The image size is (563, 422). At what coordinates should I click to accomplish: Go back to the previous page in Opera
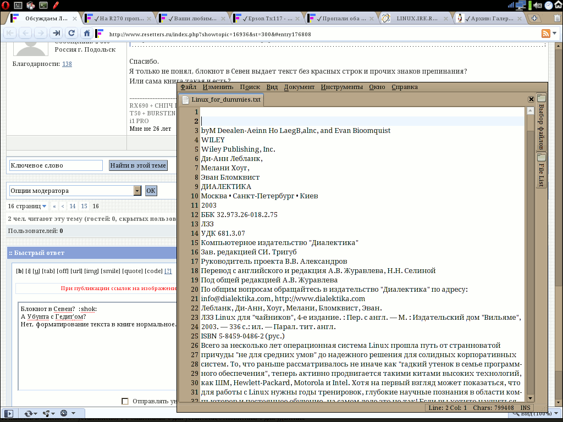point(25,34)
